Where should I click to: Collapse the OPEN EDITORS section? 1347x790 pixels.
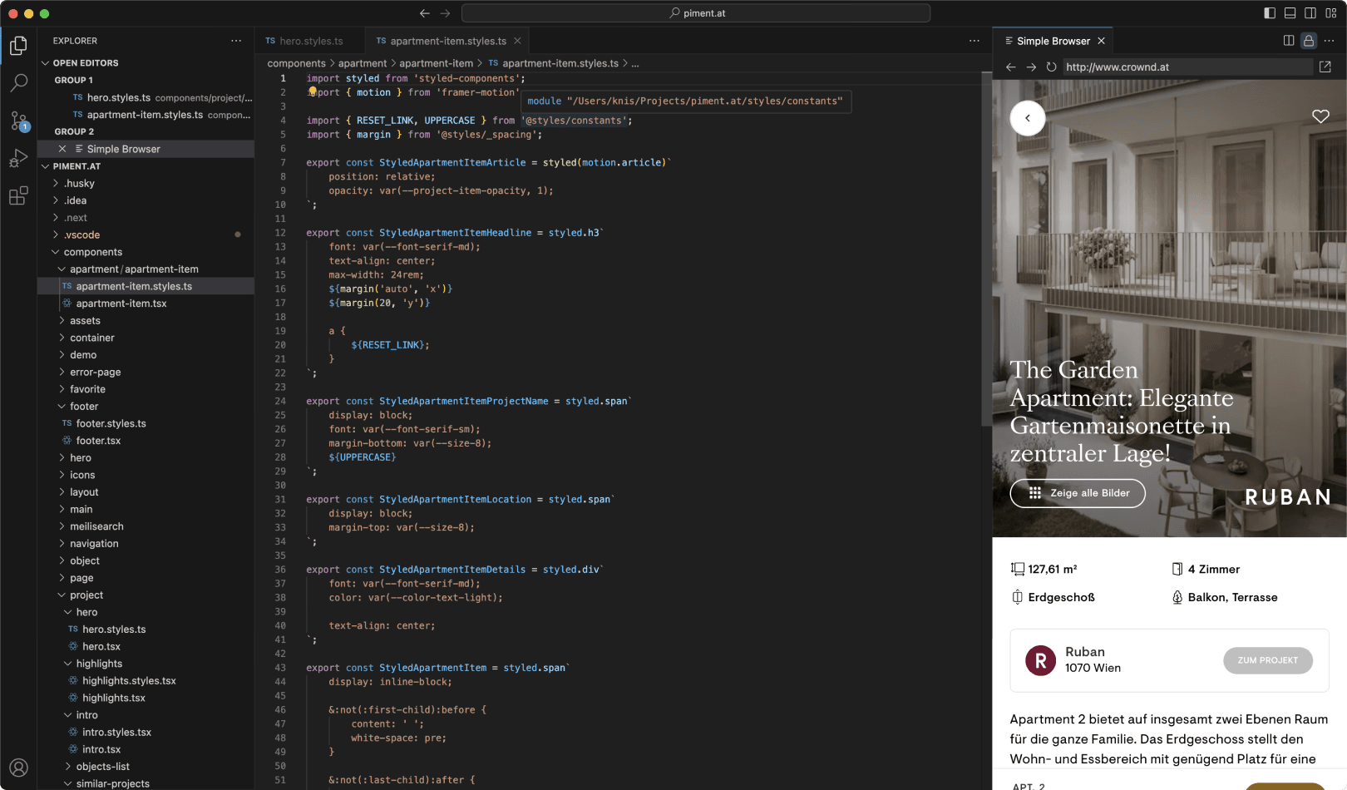point(86,62)
